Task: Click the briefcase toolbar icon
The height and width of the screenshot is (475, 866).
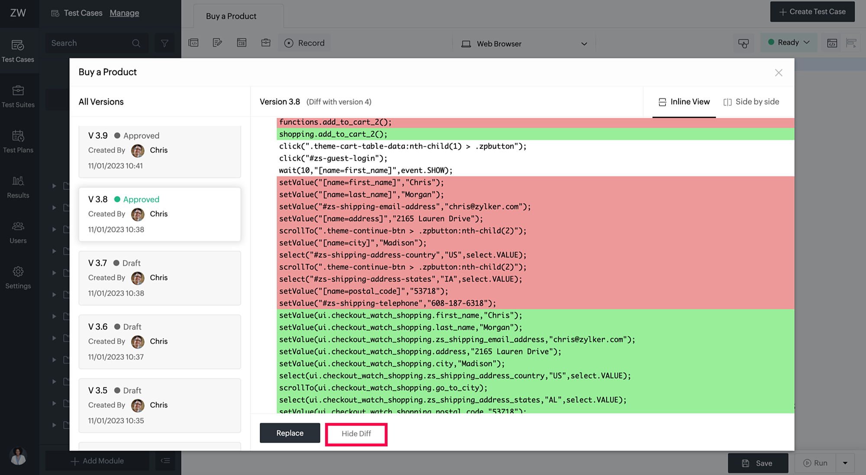Action: (266, 43)
